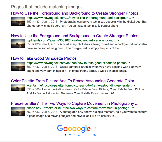Go to results page 4
This screenshot has width=162, height=142.
pyautogui.click(x=79, y=135)
